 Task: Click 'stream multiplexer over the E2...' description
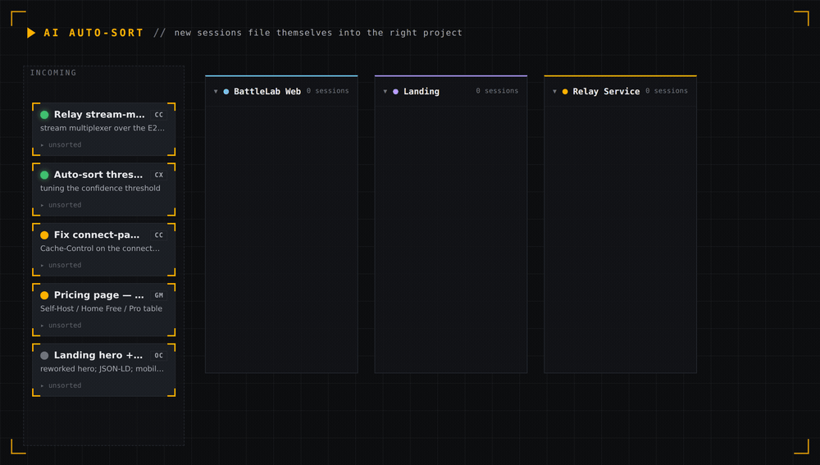[x=102, y=128]
